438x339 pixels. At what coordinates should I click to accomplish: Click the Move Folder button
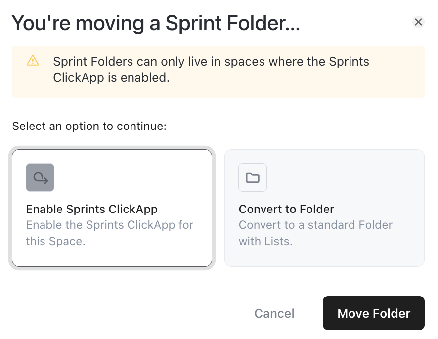click(373, 313)
